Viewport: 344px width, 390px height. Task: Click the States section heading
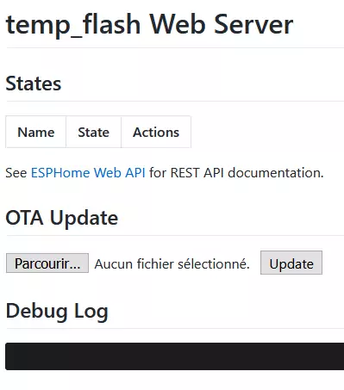tap(34, 84)
